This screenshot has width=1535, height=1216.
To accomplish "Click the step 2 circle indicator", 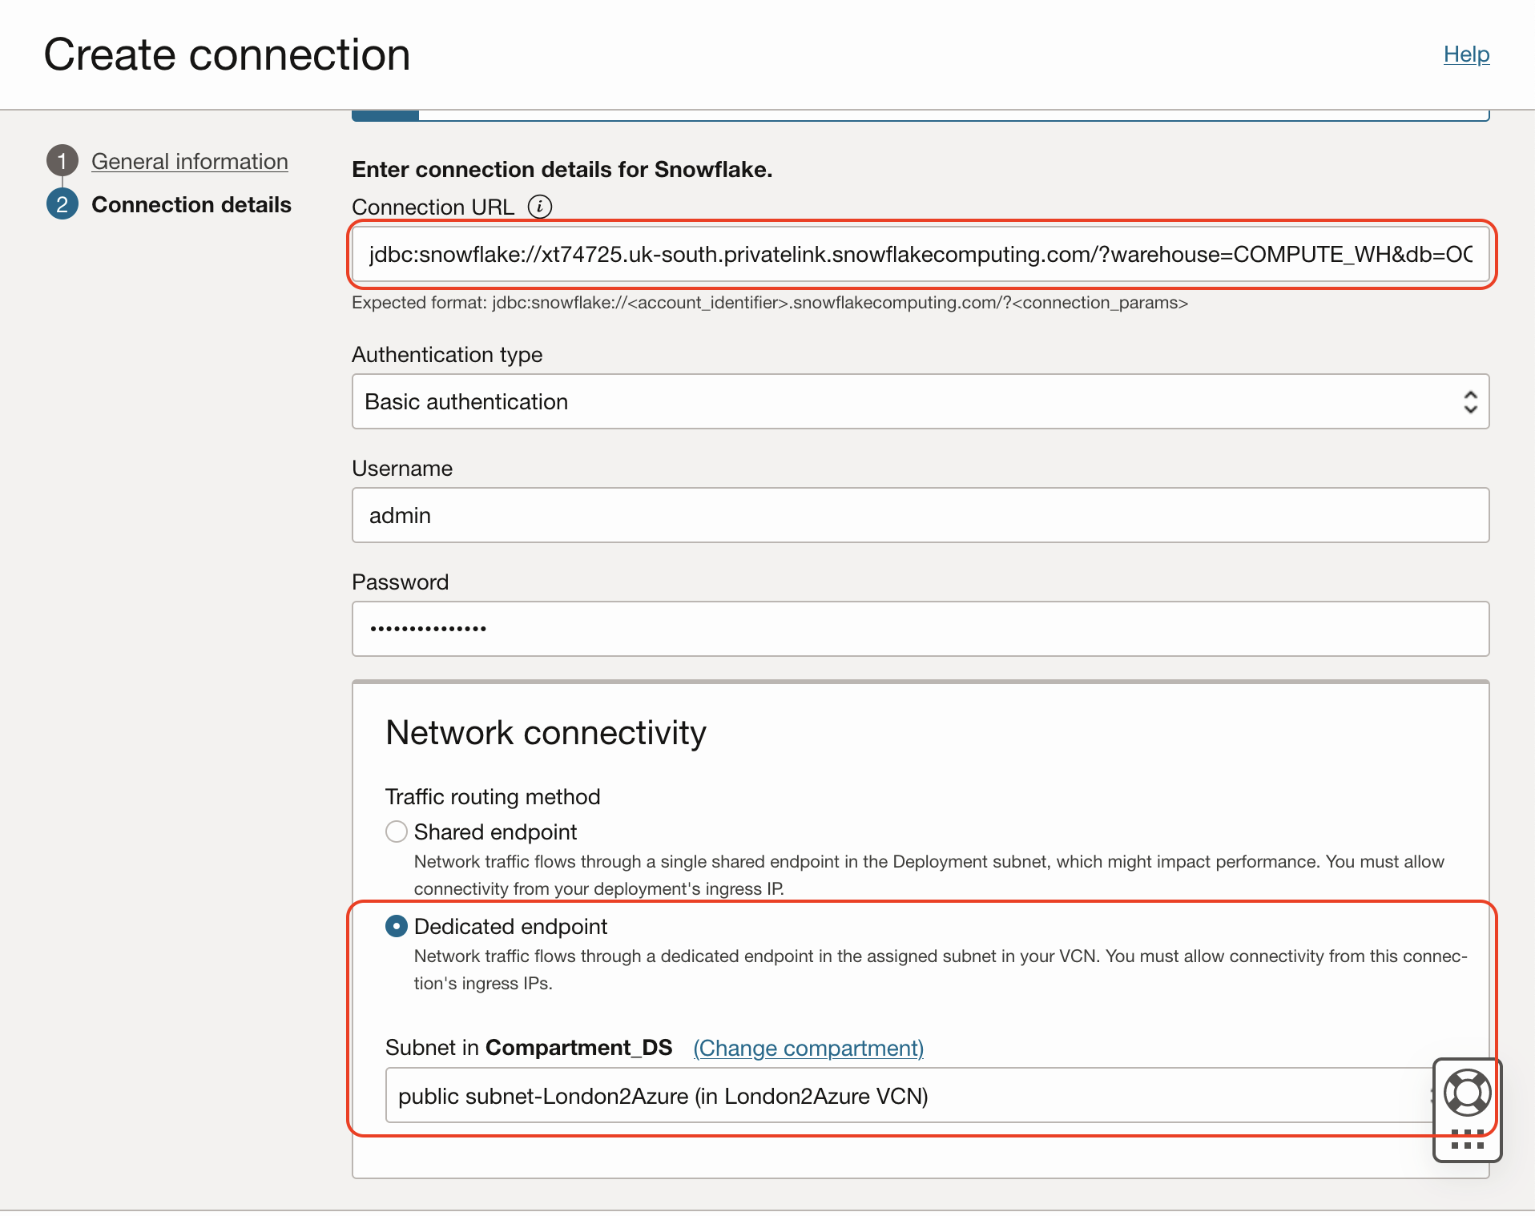I will click(63, 204).
